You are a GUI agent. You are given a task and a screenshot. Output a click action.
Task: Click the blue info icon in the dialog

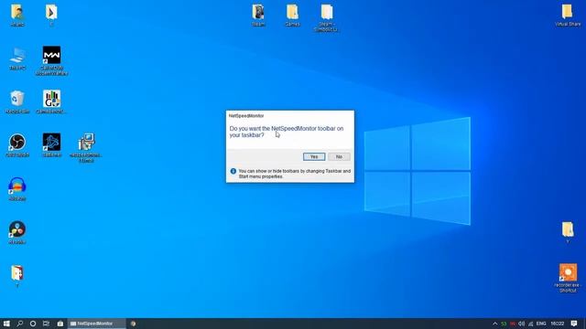coord(233,171)
